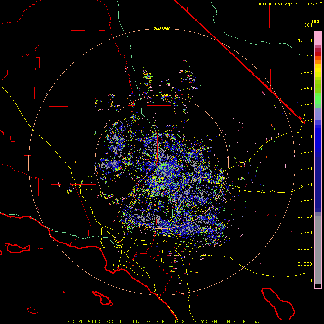Click the DCC label above the scale

(316, 22)
